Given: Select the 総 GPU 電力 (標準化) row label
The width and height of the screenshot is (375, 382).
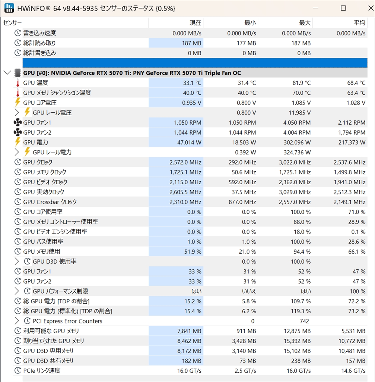Looking at the screenshot, I should click(x=67, y=311).
